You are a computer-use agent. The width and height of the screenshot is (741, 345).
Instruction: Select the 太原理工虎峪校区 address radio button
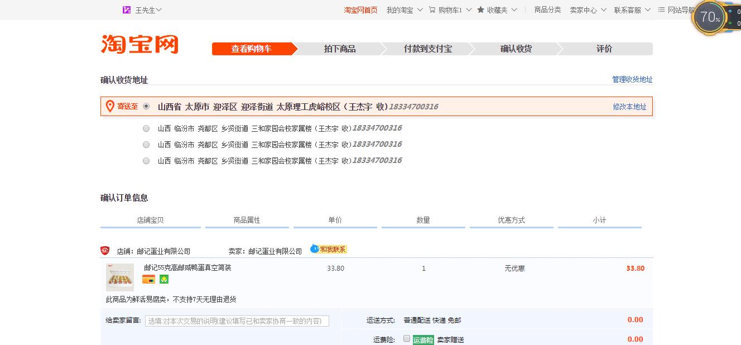(146, 106)
